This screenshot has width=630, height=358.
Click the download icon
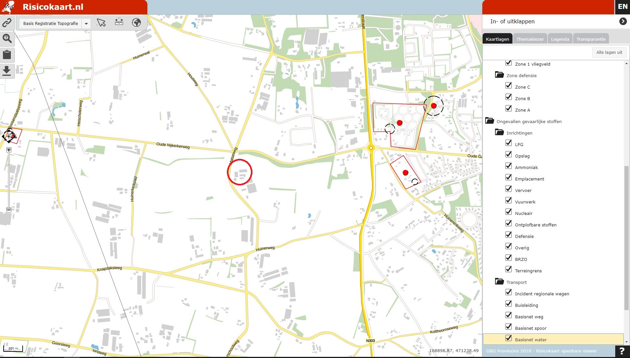[7, 71]
